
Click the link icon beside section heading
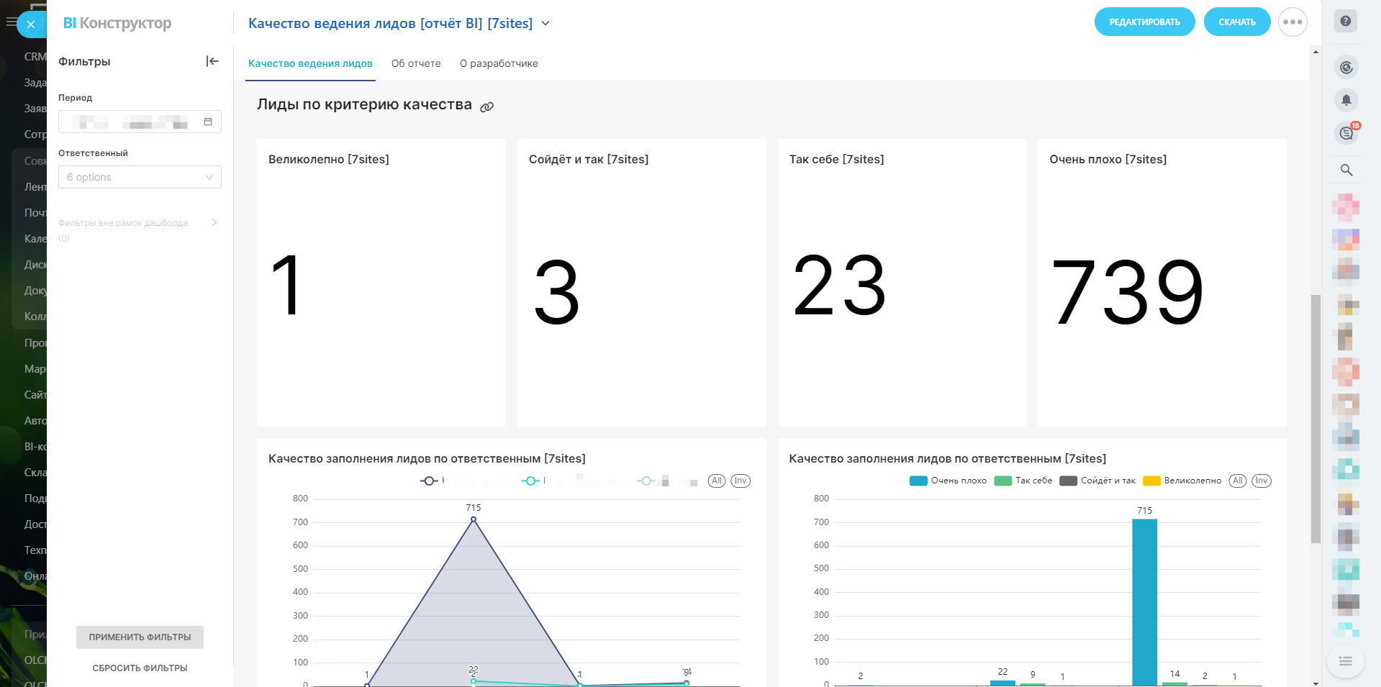point(487,107)
